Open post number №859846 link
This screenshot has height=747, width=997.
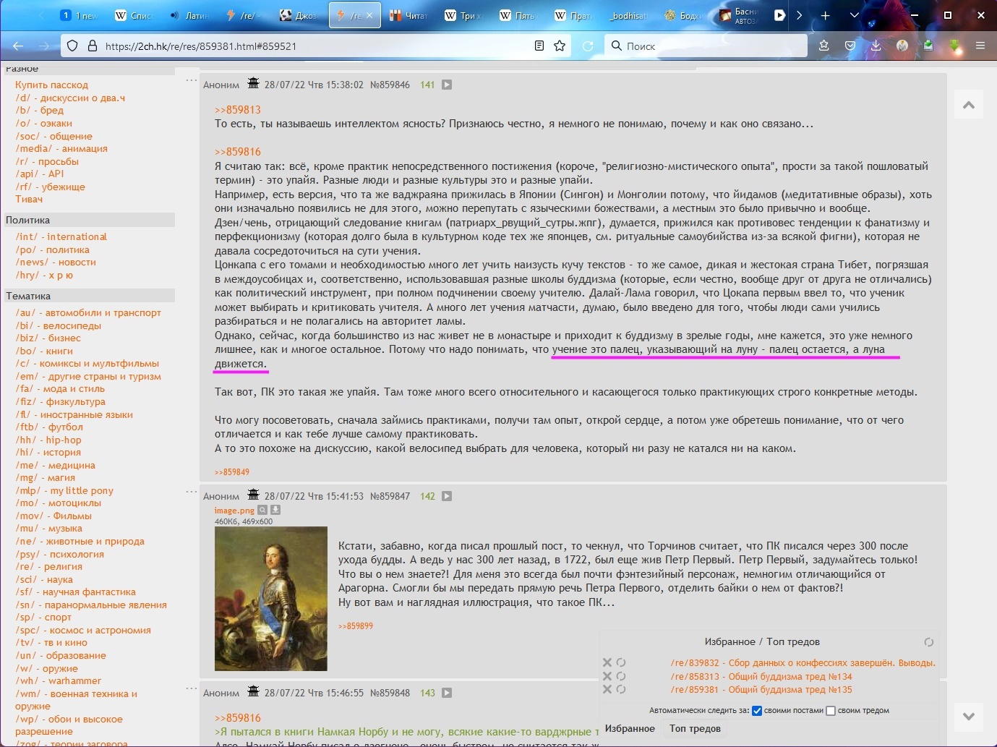click(x=390, y=85)
